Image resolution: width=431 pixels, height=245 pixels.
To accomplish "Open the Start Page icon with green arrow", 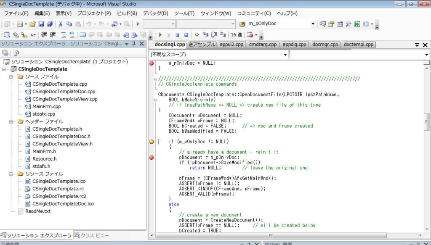I will tap(357, 24).
